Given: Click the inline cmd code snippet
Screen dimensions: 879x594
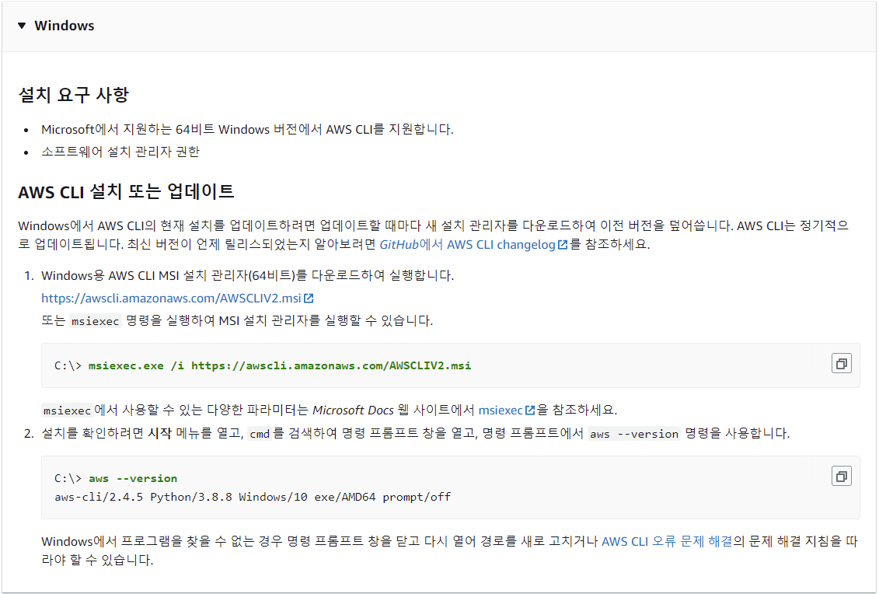Looking at the screenshot, I should [260, 434].
